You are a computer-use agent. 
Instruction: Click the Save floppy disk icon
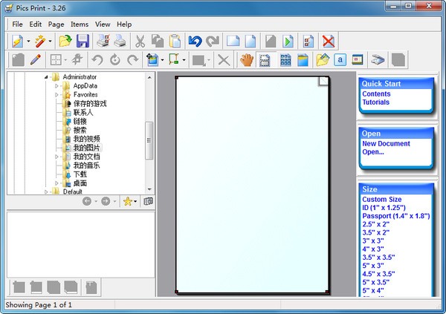coord(83,41)
